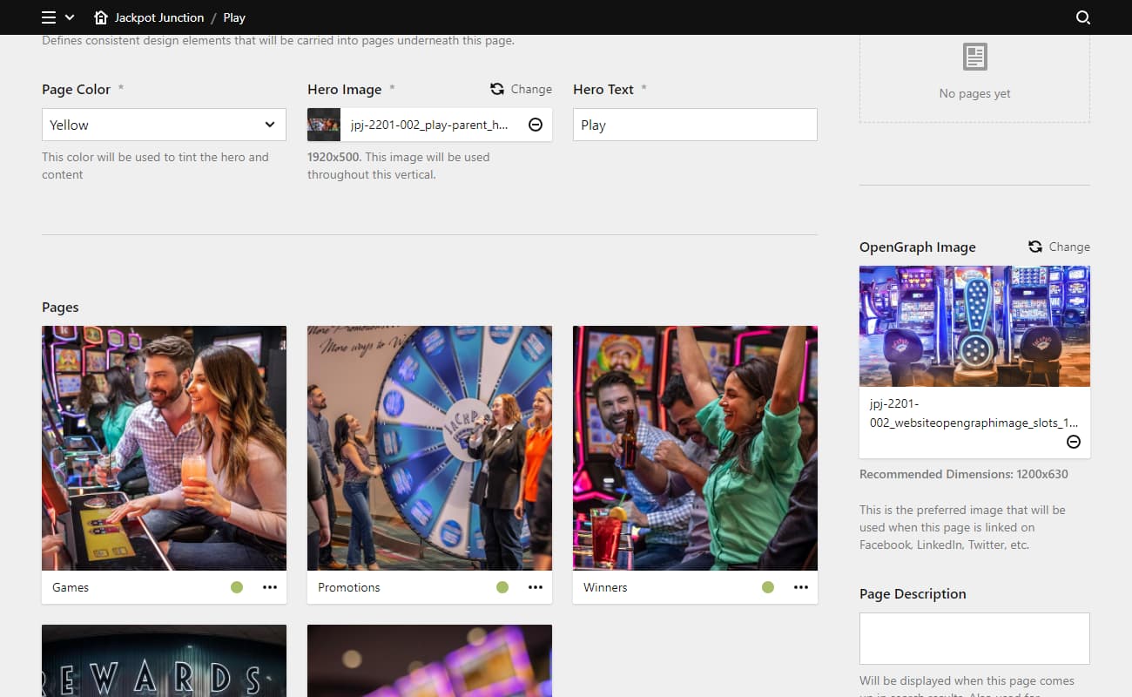Open the Promotions page thumbnail
The image size is (1132, 697).
pyautogui.click(x=429, y=448)
